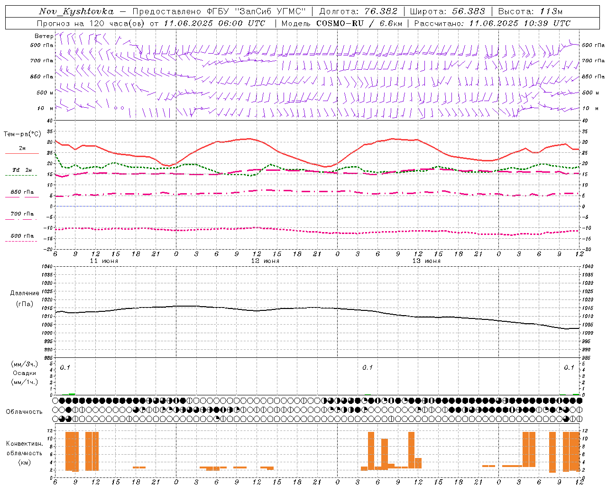Click the 12 июня date label
This screenshot has width=607, height=486.
(265, 261)
